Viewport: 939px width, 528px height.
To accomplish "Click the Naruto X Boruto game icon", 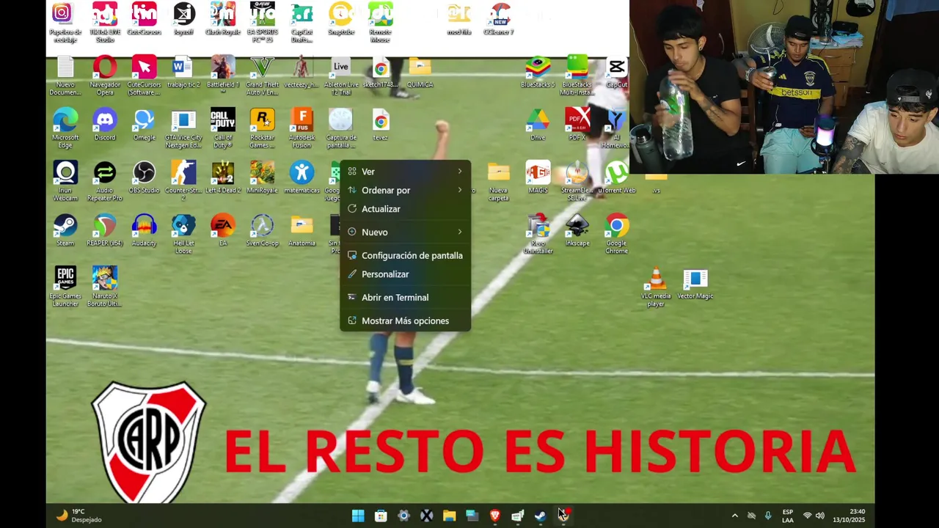I will (105, 286).
